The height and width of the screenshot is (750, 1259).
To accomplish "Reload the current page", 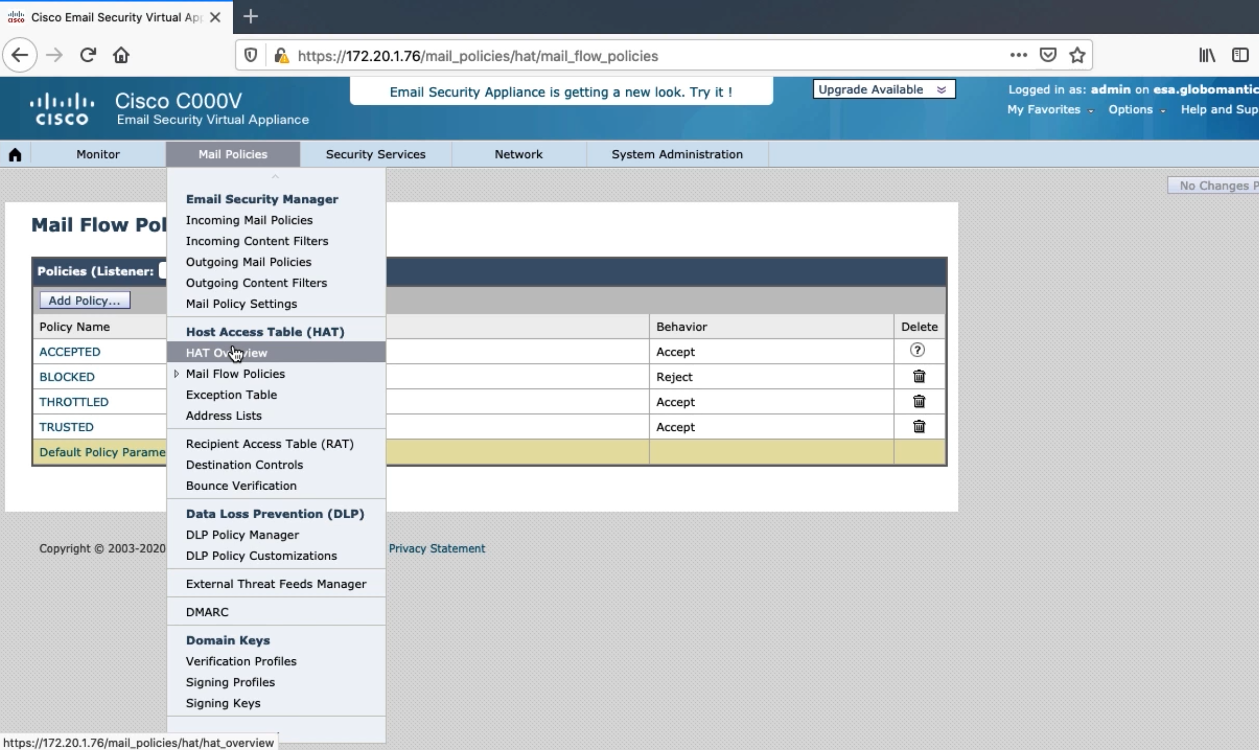I will [88, 55].
